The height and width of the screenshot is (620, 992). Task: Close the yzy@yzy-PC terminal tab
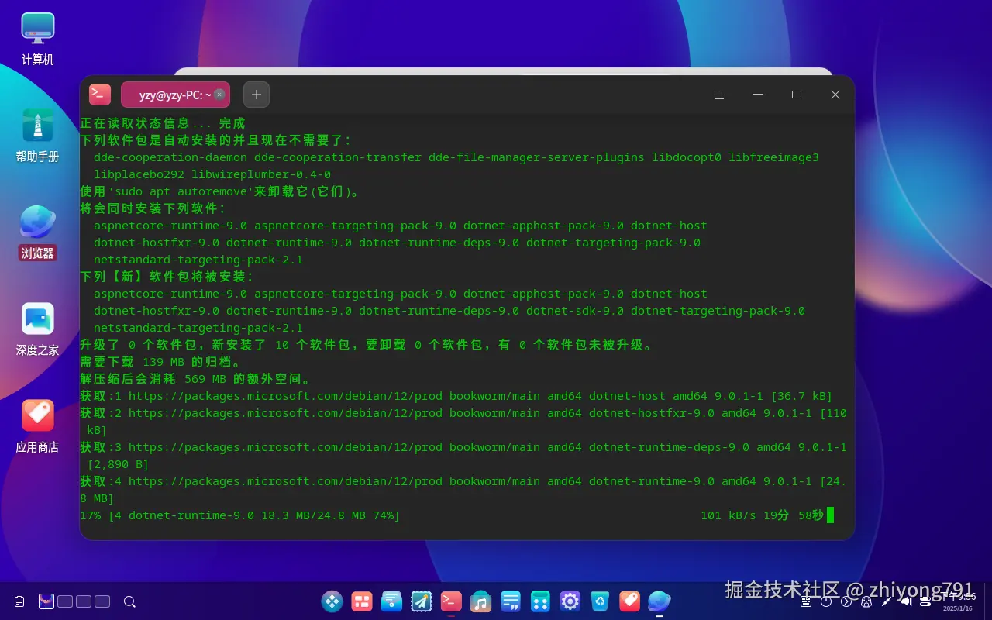[x=219, y=95]
